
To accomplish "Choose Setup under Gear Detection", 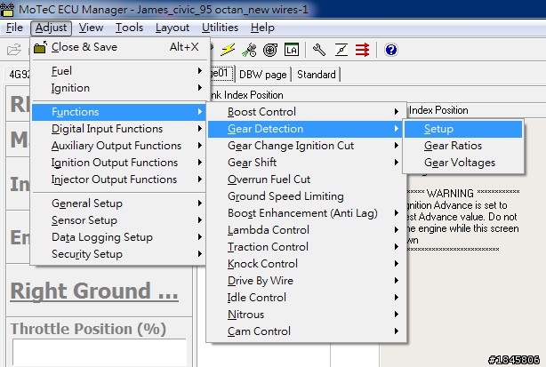I will click(x=463, y=129).
